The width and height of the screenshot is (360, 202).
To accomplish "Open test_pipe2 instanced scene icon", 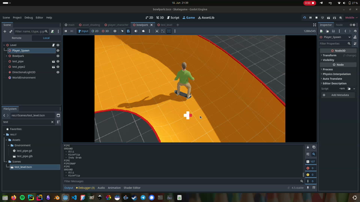I will pos(53,67).
